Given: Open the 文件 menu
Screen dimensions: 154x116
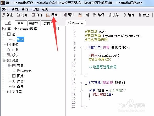Looking at the screenshot, I should coord(5,9).
